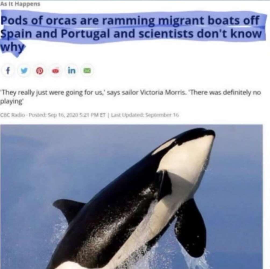Click 'scientists don't know' in the headline

pos(200,34)
